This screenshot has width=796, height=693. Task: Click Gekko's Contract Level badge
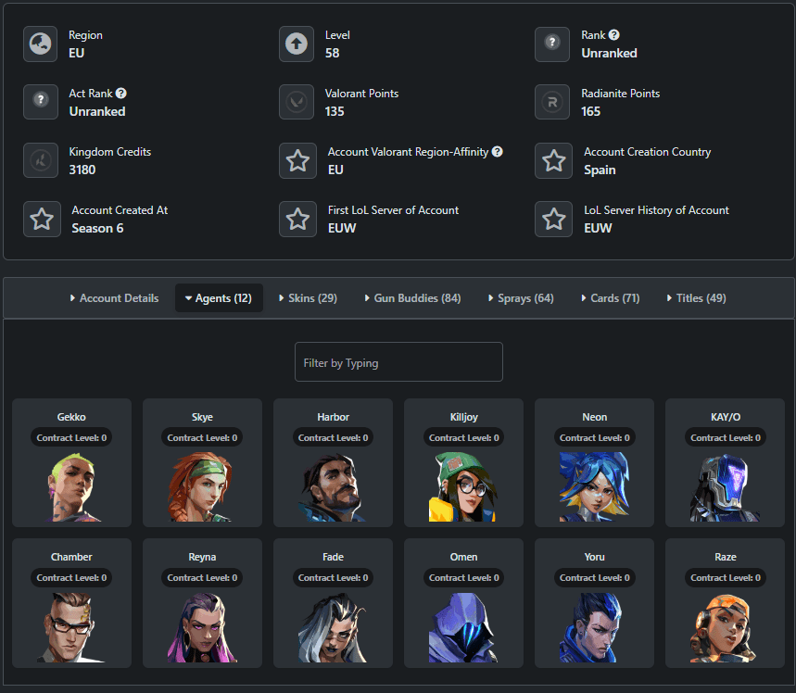pyautogui.click(x=71, y=436)
